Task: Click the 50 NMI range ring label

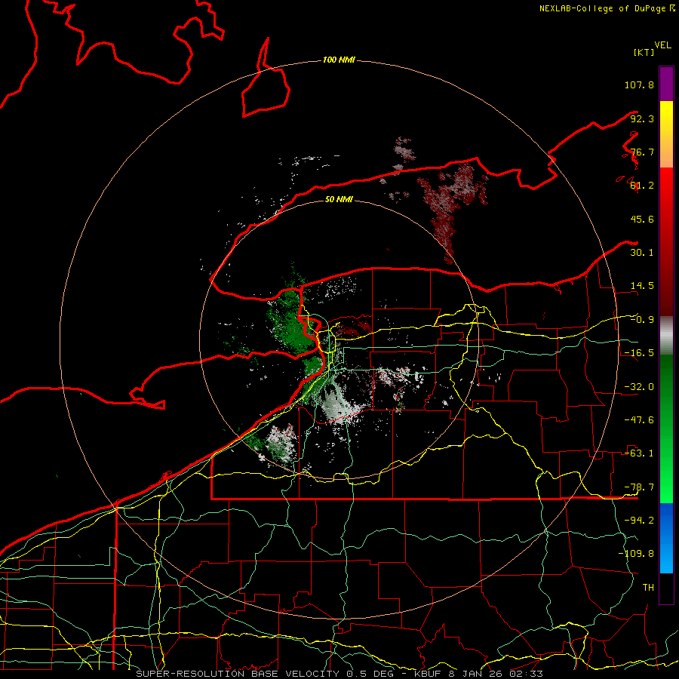Action: coord(339,200)
